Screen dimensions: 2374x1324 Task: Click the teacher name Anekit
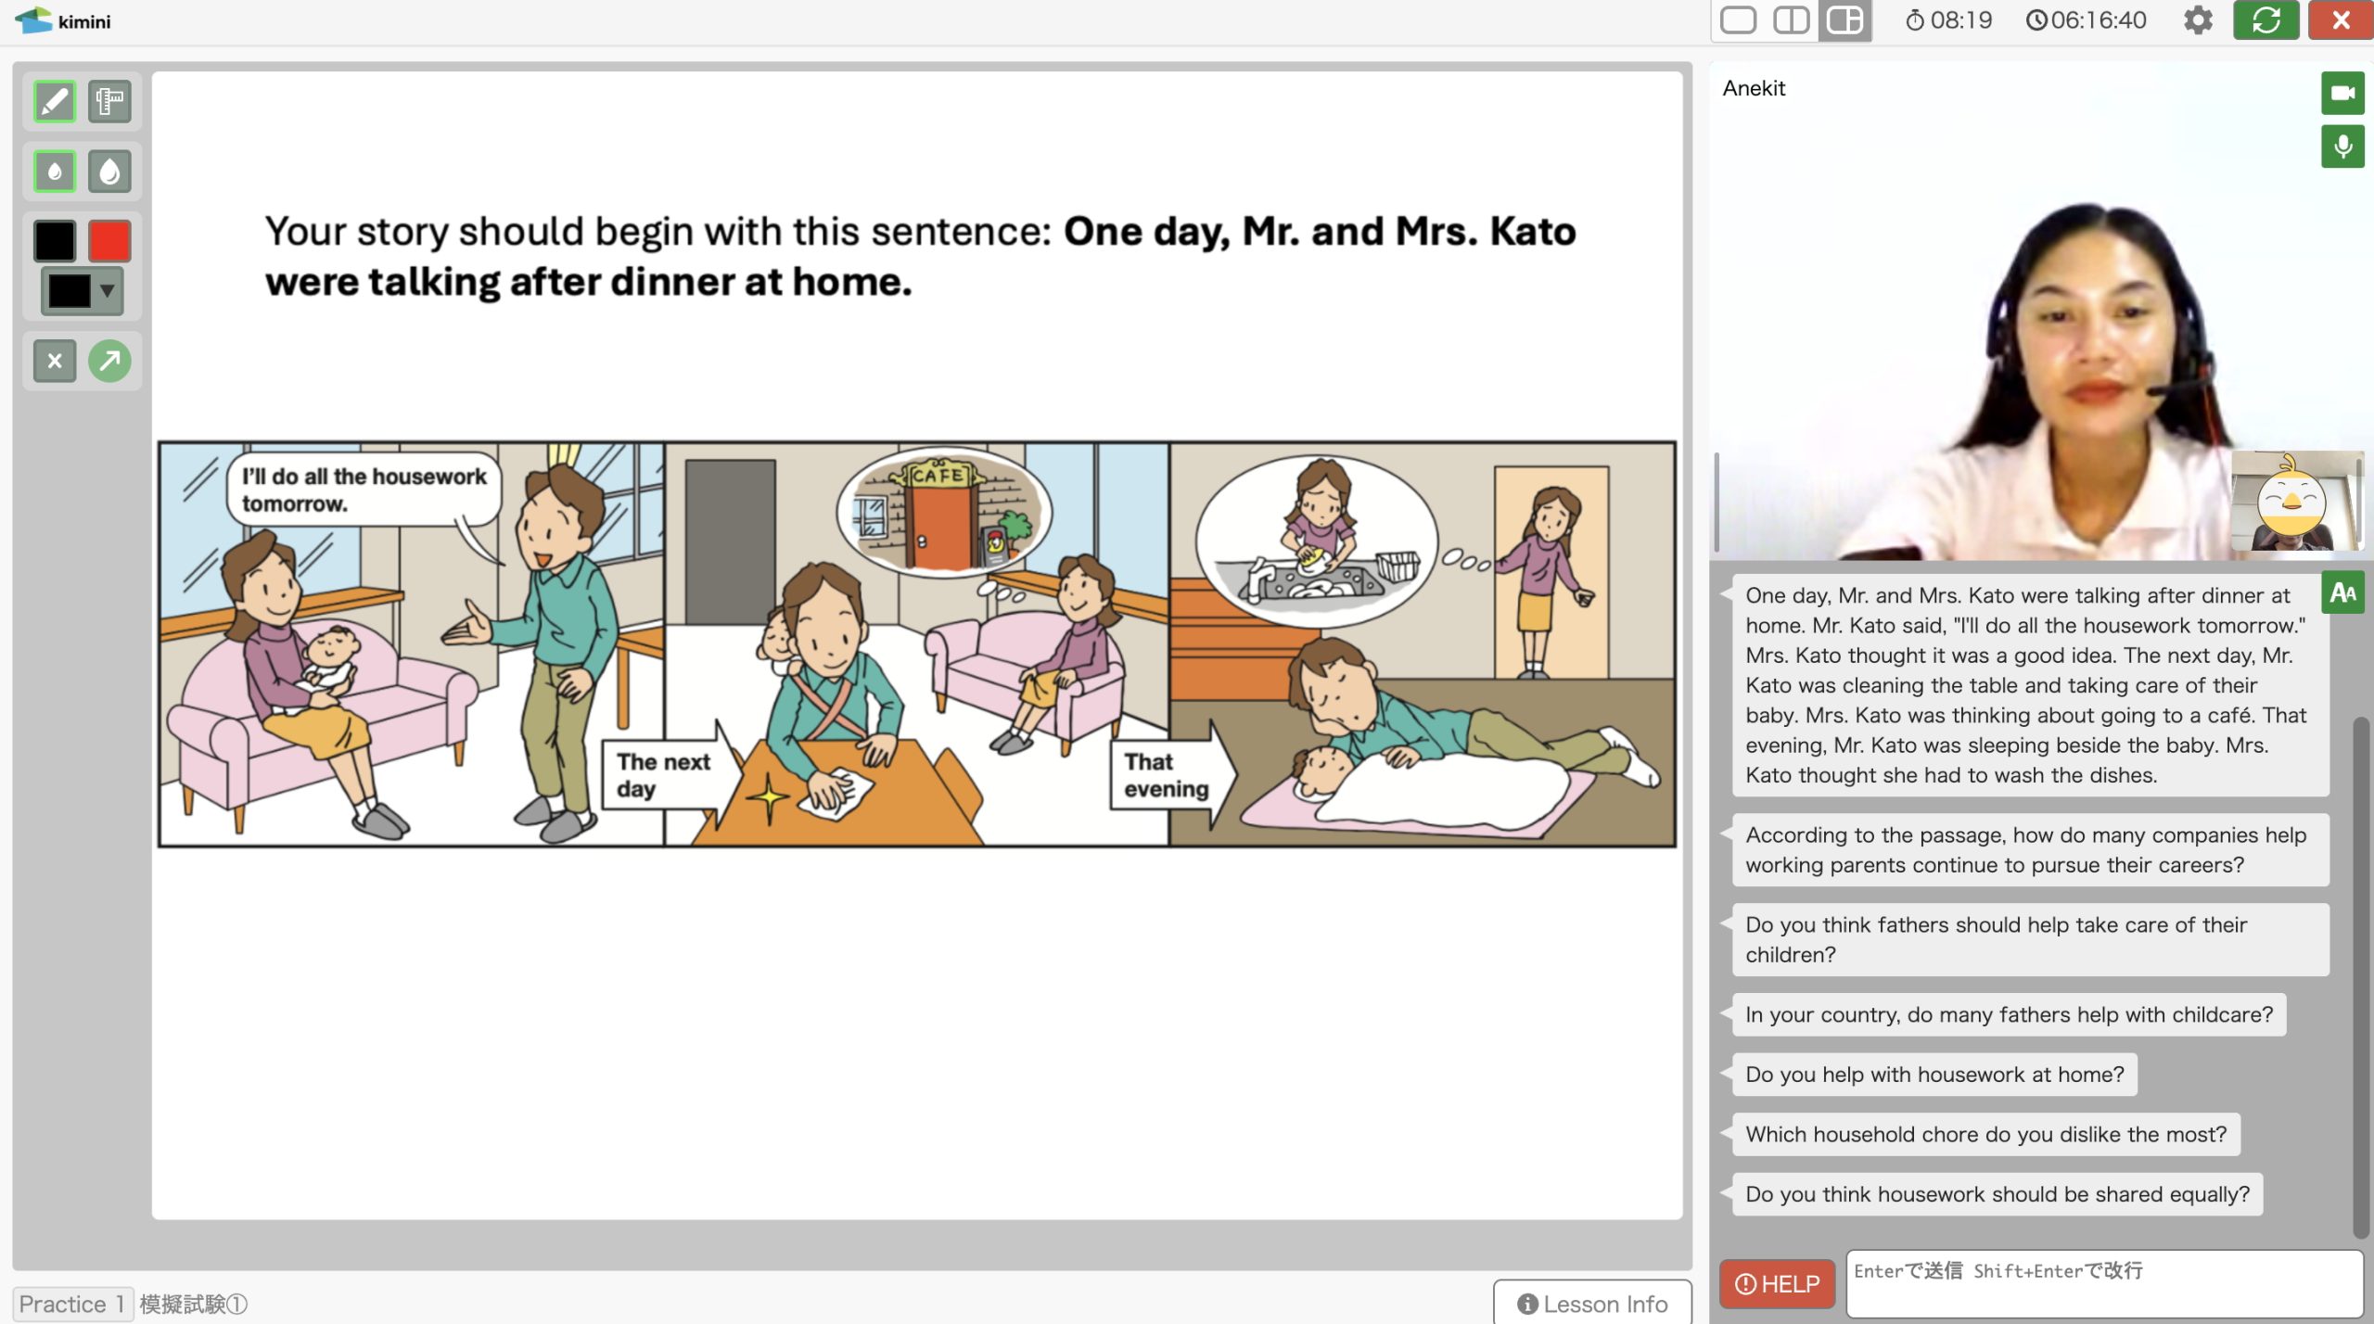[x=1754, y=88]
